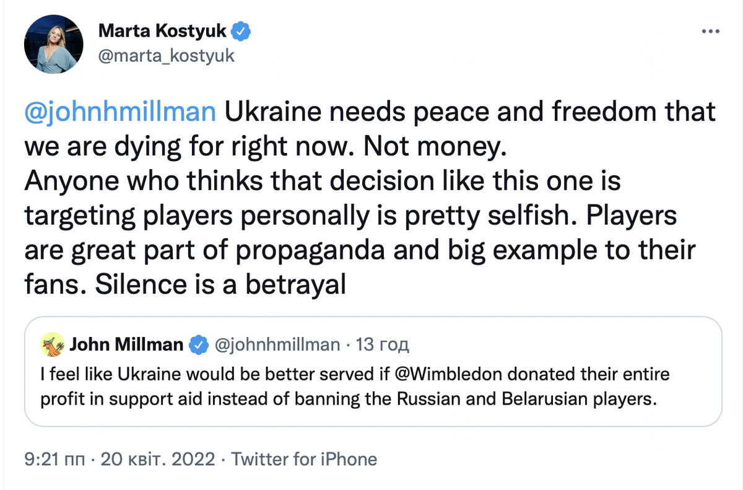Screen dimensions: 743x490
Task: Open the quoted tweet's "13 год" timestamp
Action: click(383, 345)
